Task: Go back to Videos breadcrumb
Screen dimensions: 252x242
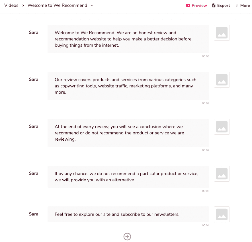Action: coord(11,5)
